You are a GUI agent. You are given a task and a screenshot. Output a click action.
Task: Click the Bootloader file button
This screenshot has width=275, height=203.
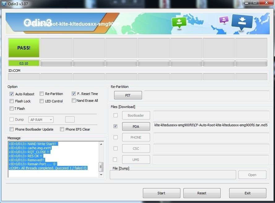tap(136, 115)
